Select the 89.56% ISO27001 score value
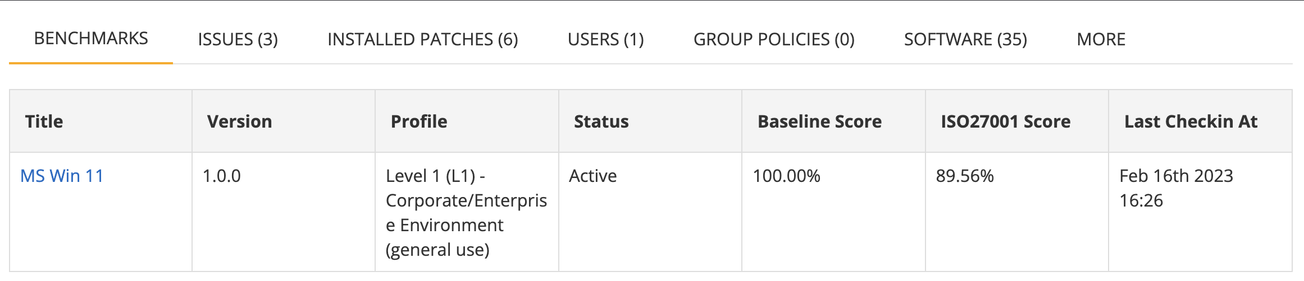The width and height of the screenshot is (1304, 281). (x=964, y=176)
